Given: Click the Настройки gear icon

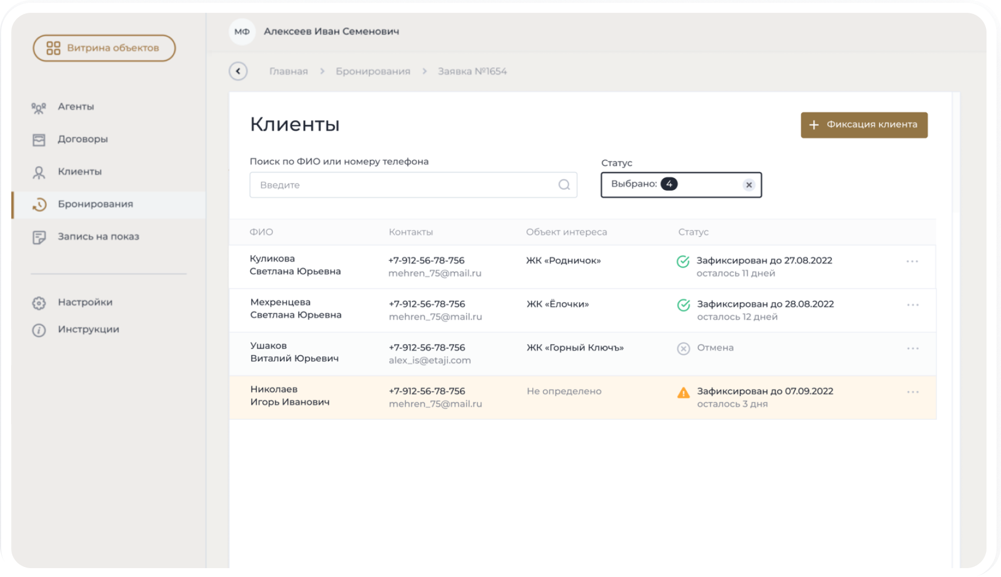Looking at the screenshot, I should pyautogui.click(x=39, y=303).
